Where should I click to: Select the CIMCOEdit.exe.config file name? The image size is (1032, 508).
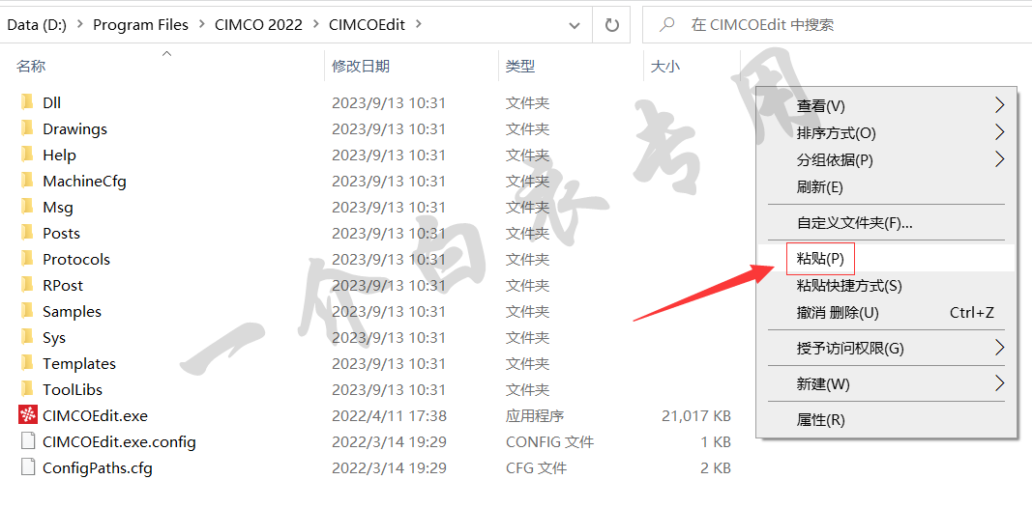point(119,441)
